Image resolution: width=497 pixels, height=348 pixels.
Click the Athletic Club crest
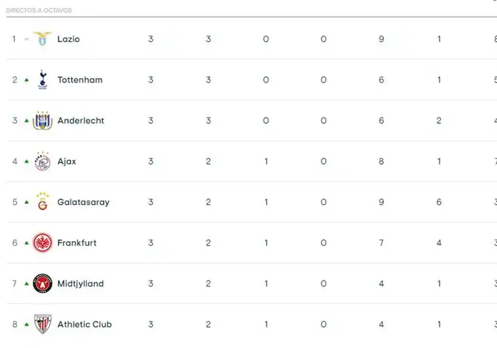(43, 324)
